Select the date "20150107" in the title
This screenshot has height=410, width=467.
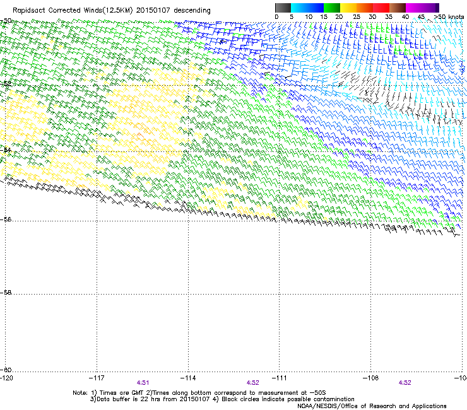153,10
